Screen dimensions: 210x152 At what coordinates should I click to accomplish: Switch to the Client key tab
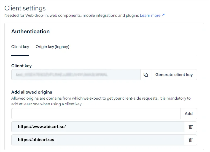click(20, 47)
